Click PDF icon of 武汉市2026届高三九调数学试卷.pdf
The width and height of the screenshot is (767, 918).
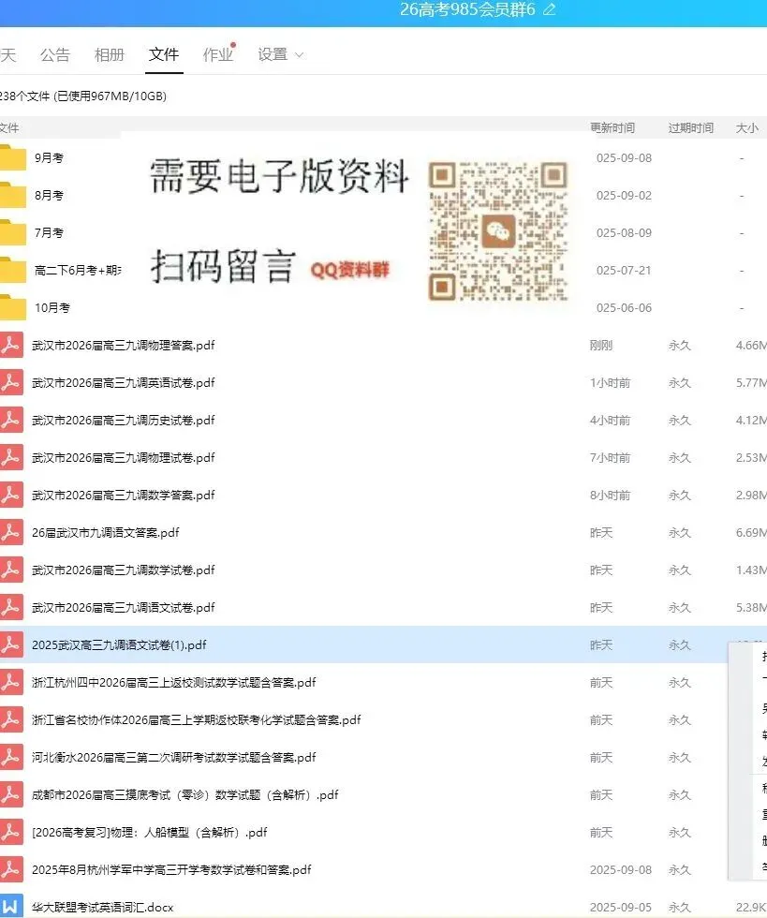11,570
